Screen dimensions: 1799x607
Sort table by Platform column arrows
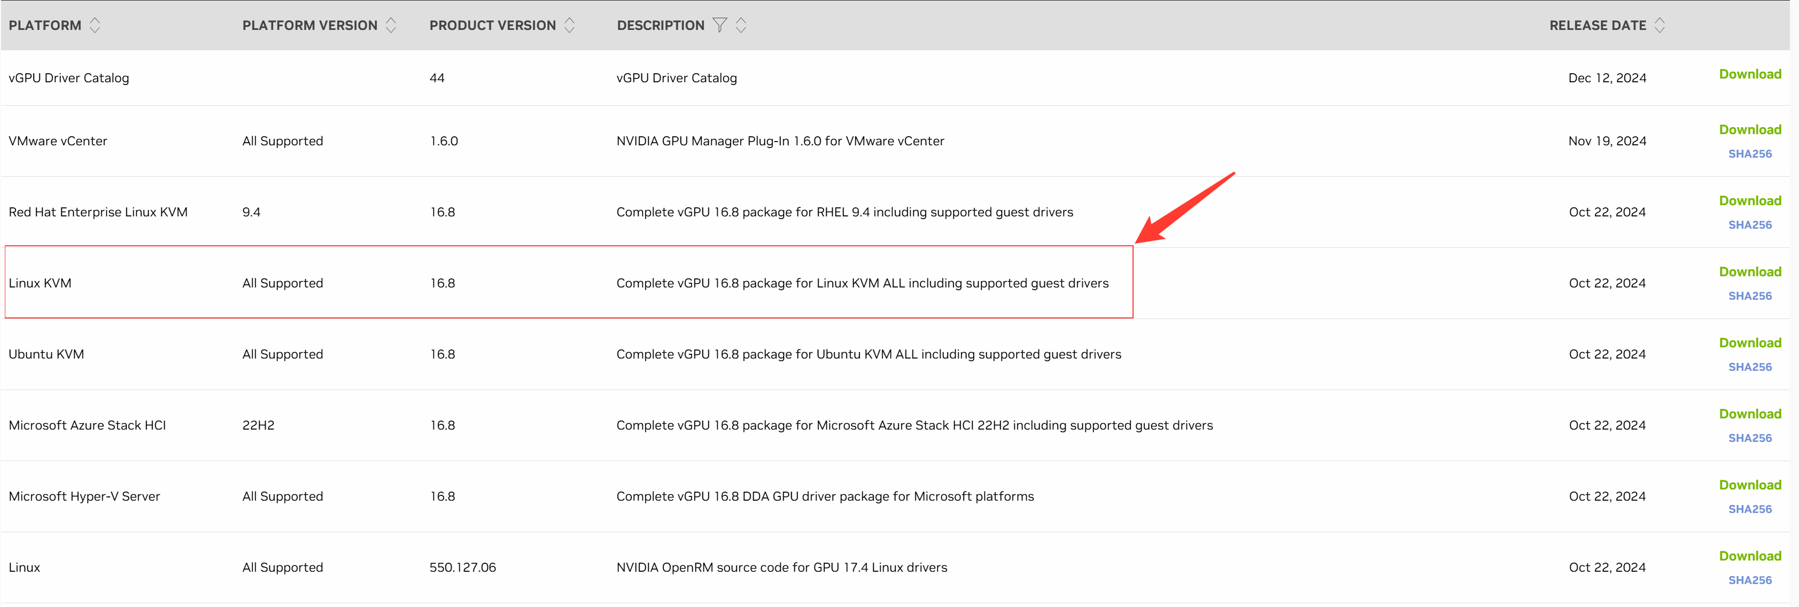pyautogui.click(x=95, y=25)
